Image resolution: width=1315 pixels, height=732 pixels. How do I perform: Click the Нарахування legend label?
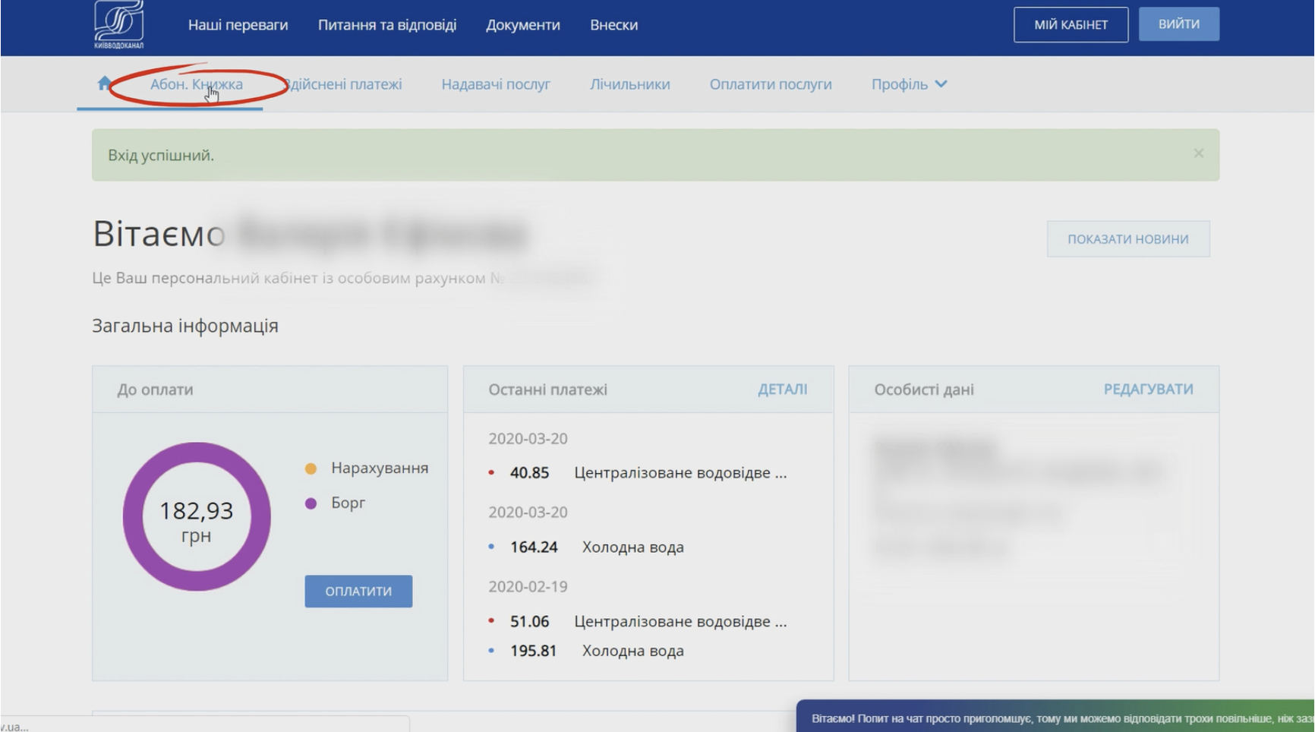[x=380, y=469]
